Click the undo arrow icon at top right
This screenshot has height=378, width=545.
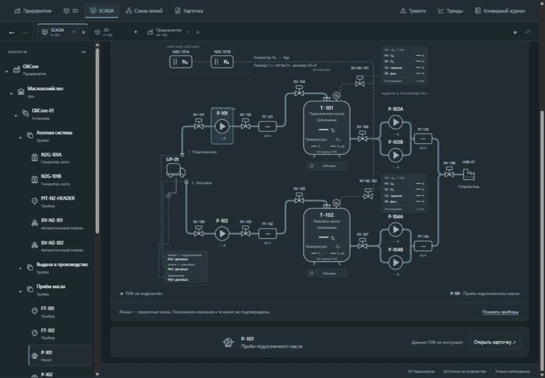(x=528, y=32)
